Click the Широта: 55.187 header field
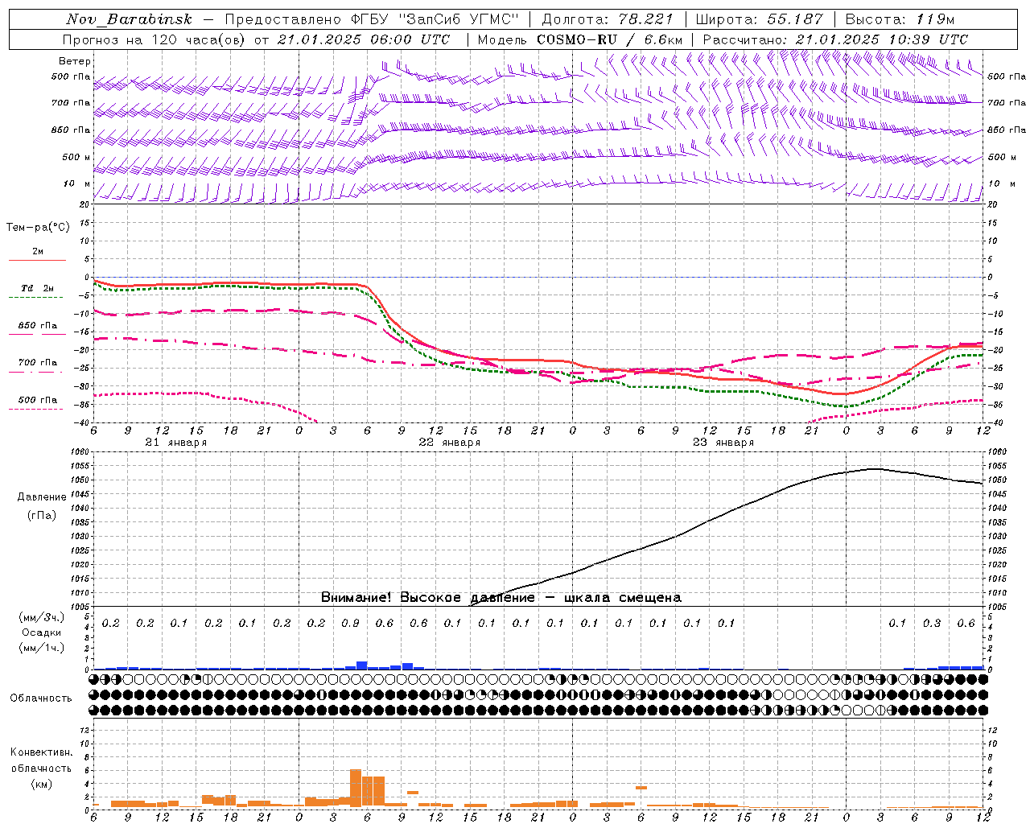 tap(760, 19)
